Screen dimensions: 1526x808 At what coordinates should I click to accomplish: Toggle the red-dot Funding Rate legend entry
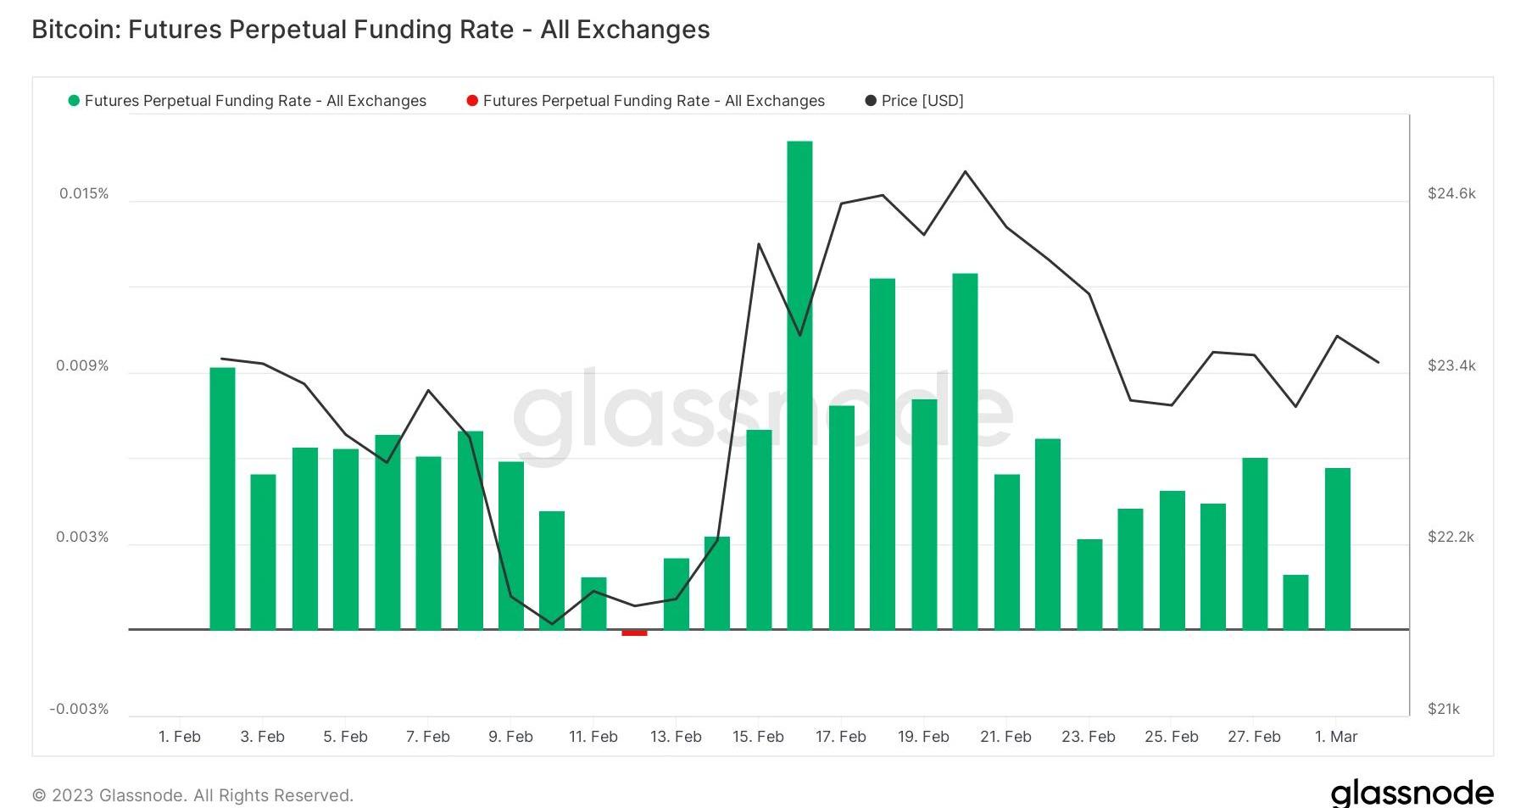pyautogui.click(x=653, y=101)
